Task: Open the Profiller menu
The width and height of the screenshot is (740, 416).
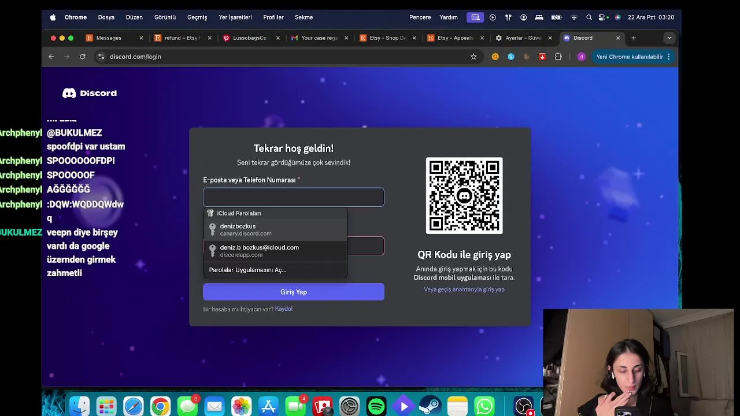Action: pos(273,17)
